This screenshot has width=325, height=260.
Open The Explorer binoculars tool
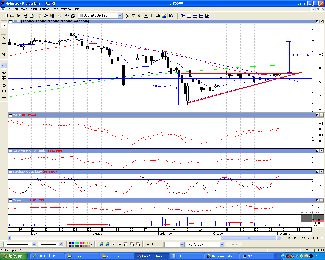158,15
